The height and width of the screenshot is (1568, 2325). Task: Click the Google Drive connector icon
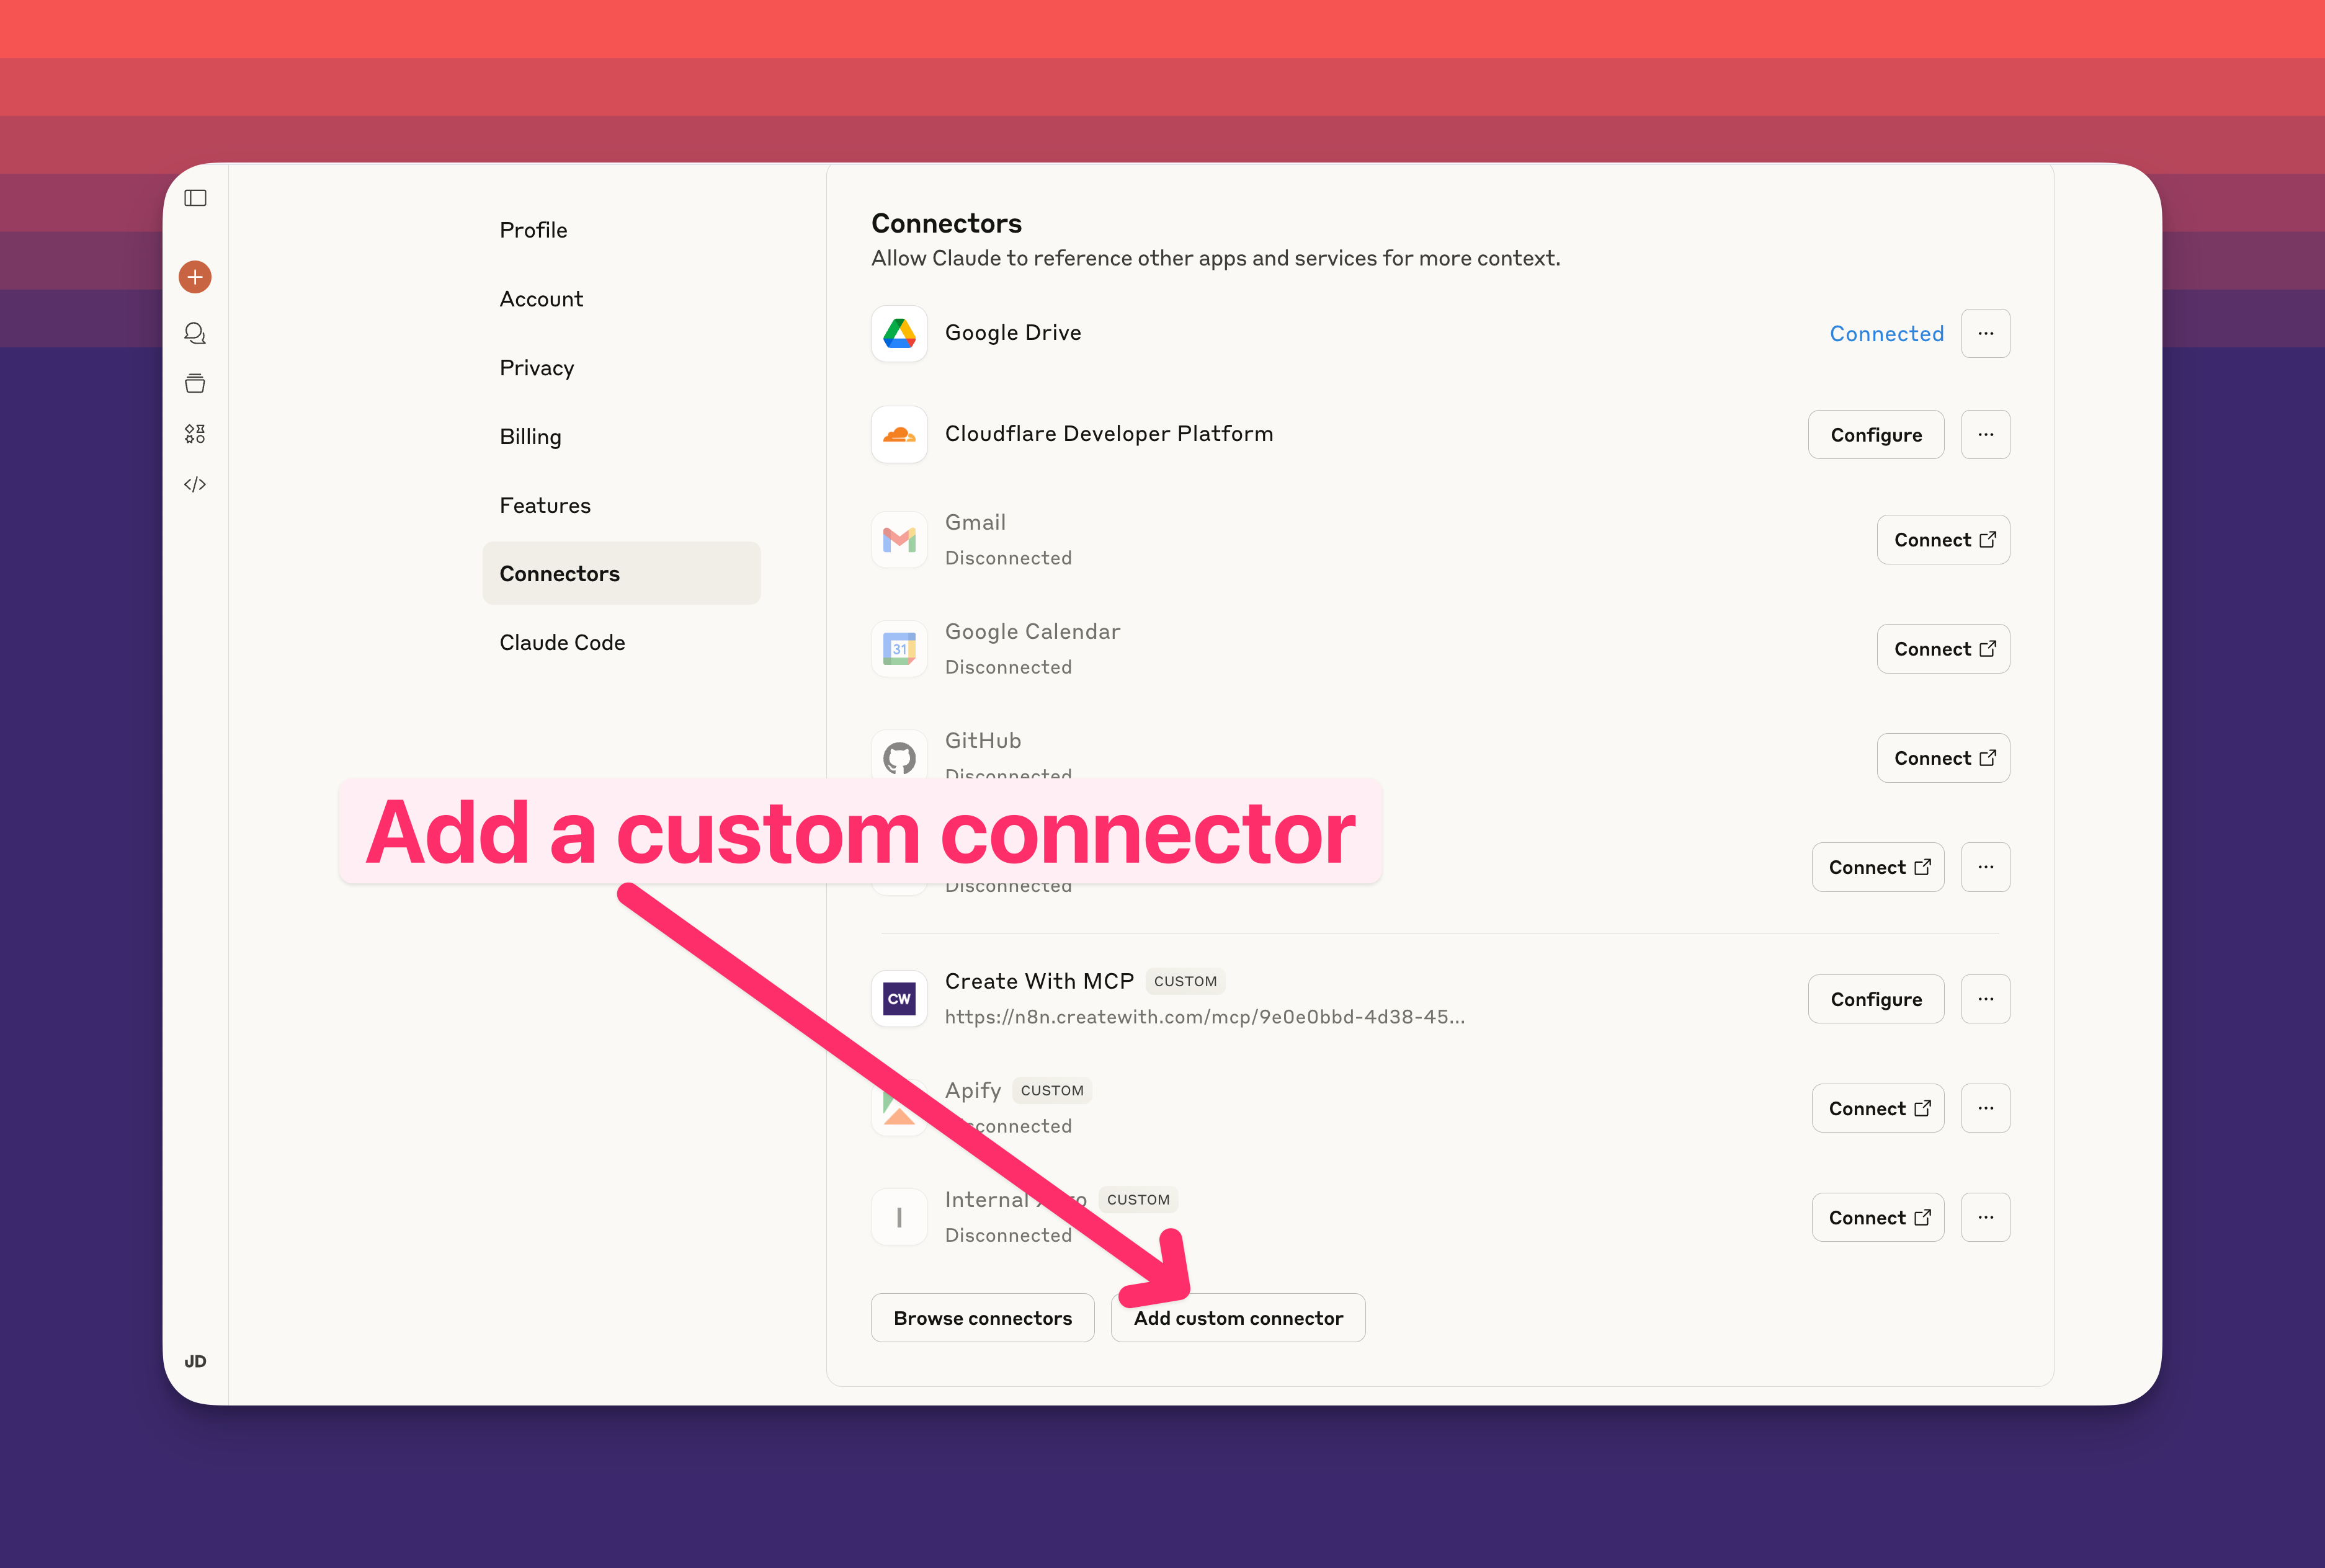click(x=899, y=333)
